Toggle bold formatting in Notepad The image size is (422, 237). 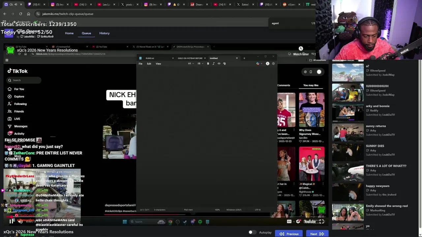point(208,64)
